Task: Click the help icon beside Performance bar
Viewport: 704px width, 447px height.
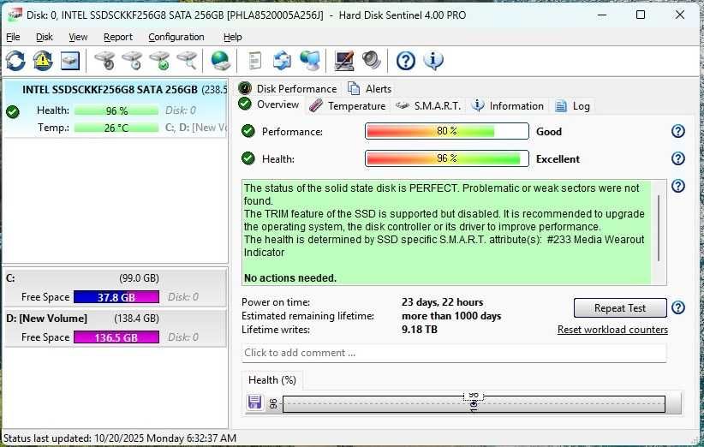Action: point(678,131)
